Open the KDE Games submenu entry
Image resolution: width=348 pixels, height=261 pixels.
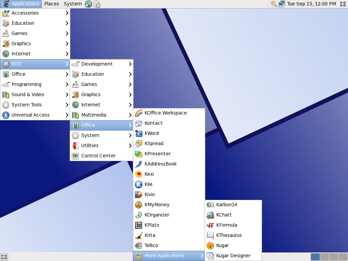click(x=101, y=85)
